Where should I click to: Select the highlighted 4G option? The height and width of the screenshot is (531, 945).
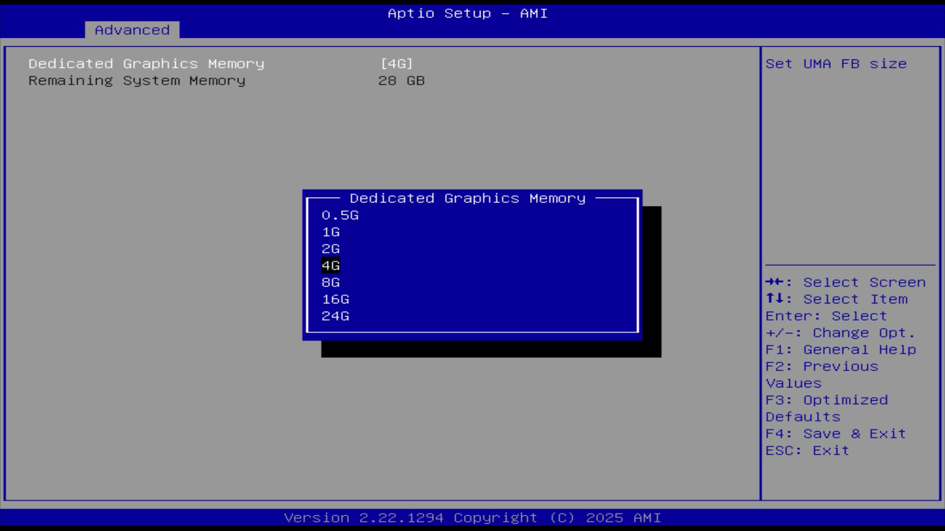point(331,265)
